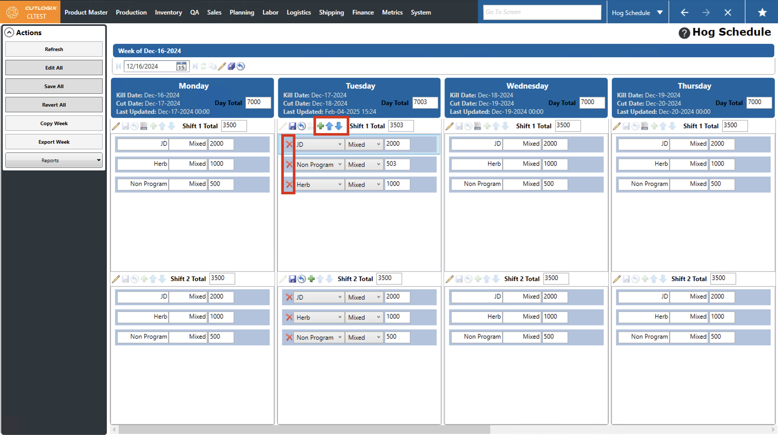Click in the Go To Screen search field
Viewport: 778px width, 435px height.
(x=542, y=12)
